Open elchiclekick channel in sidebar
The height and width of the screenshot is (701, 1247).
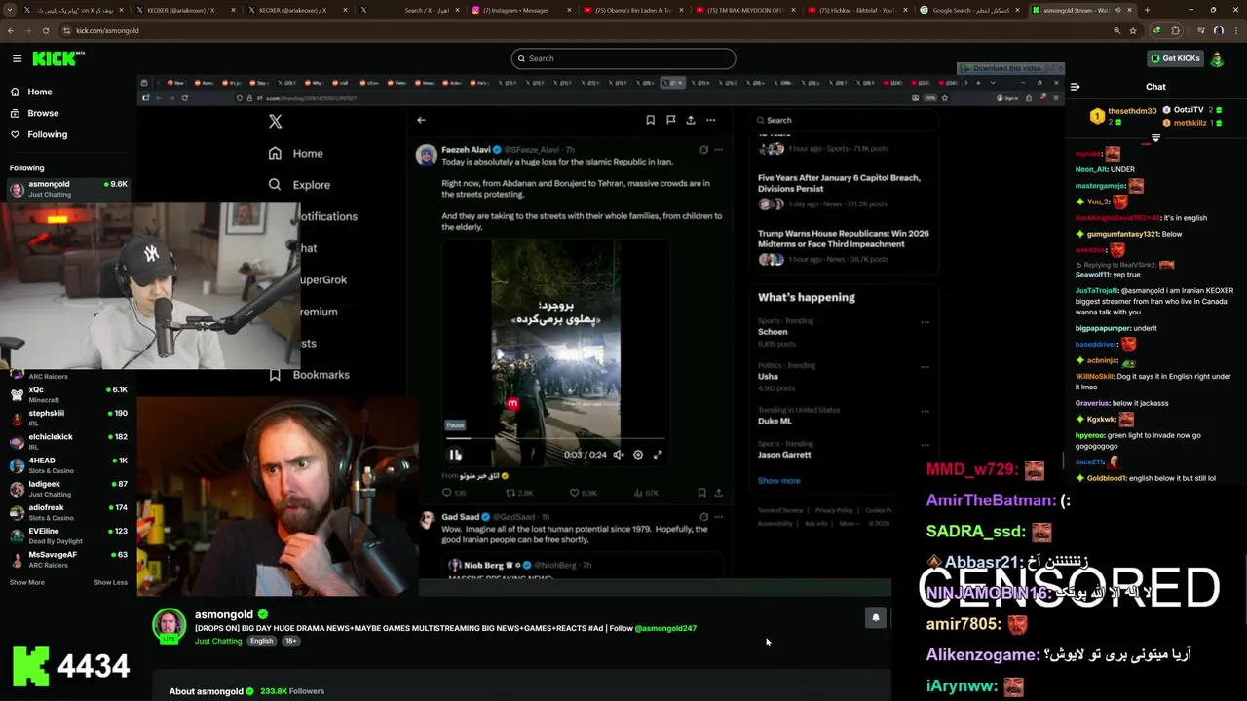[68, 442]
